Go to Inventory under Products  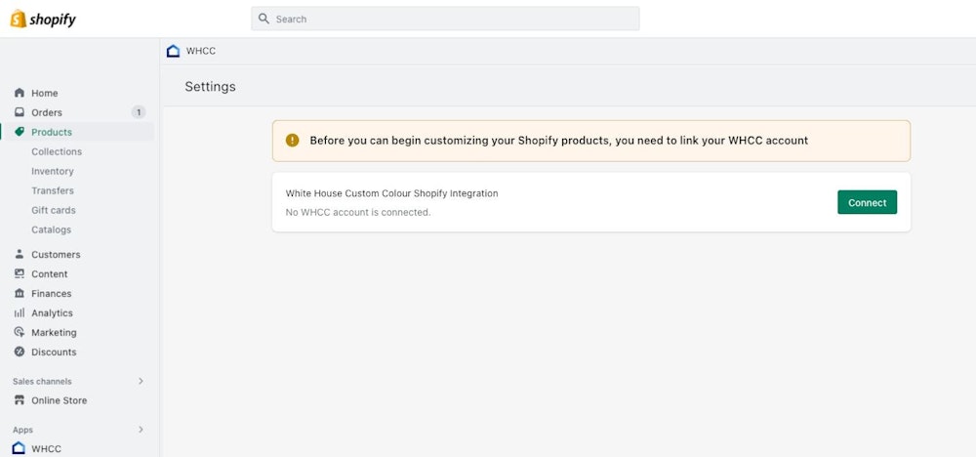point(53,171)
